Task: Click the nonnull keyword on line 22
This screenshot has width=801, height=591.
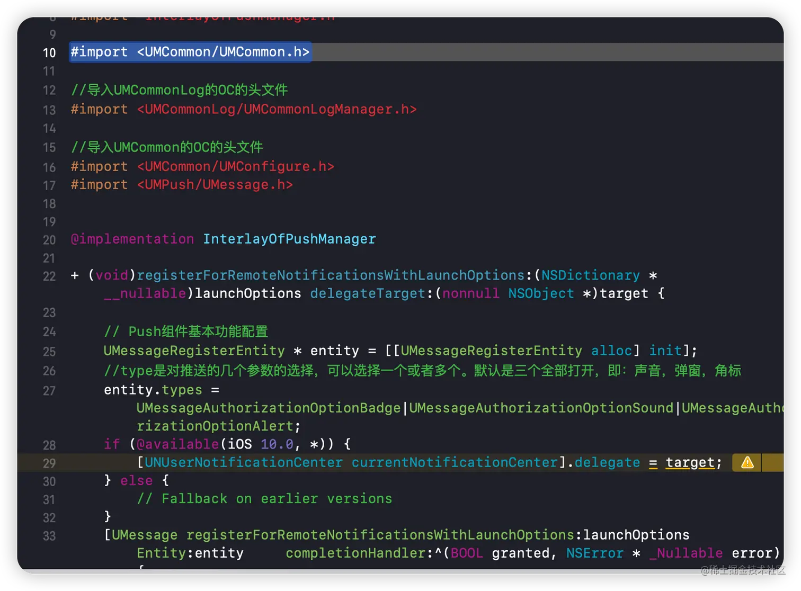Action: pyautogui.click(x=470, y=293)
